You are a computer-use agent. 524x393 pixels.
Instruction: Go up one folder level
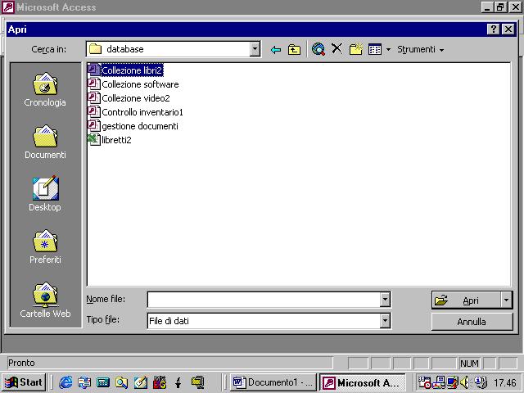click(x=294, y=50)
